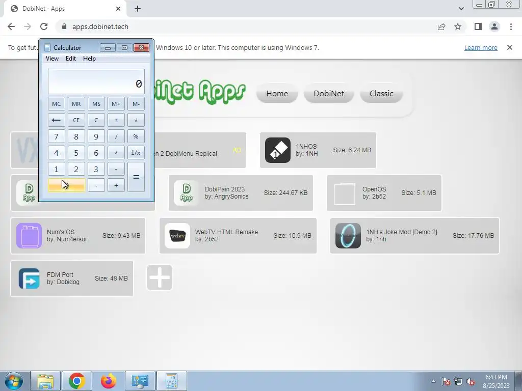Screen dimensions: 522x391
Task: Share this page from address bar
Action: (x=441, y=26)
